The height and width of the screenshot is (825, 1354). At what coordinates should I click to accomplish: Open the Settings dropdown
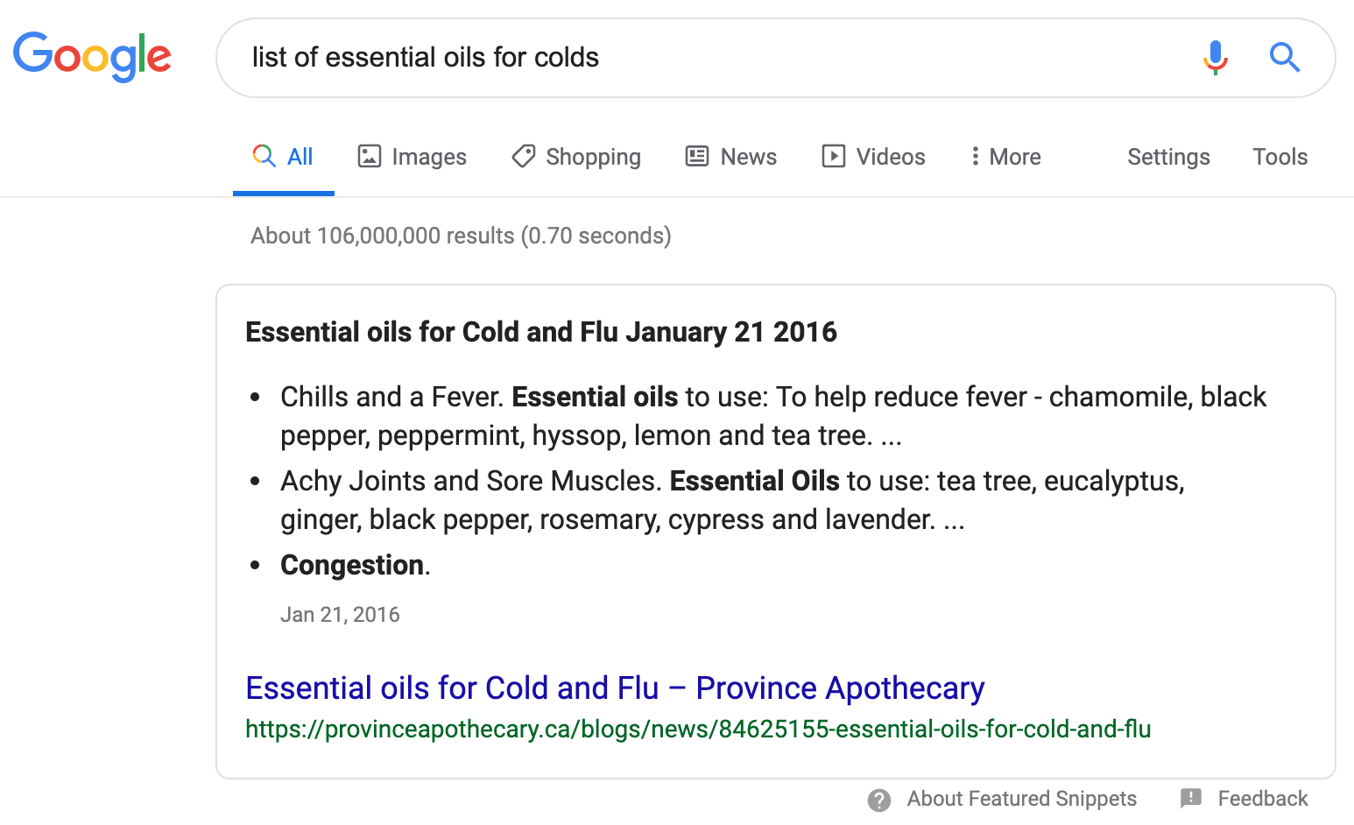tap(1168, 157)
